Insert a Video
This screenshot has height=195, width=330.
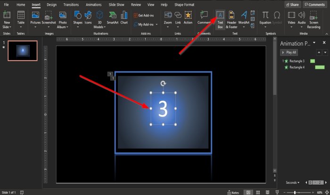(291, 20)
